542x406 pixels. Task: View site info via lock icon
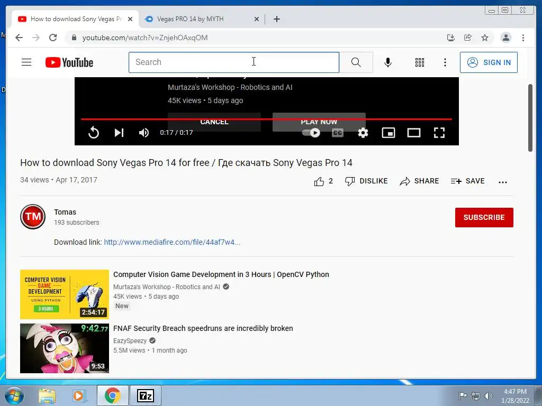tap(74, 38)
